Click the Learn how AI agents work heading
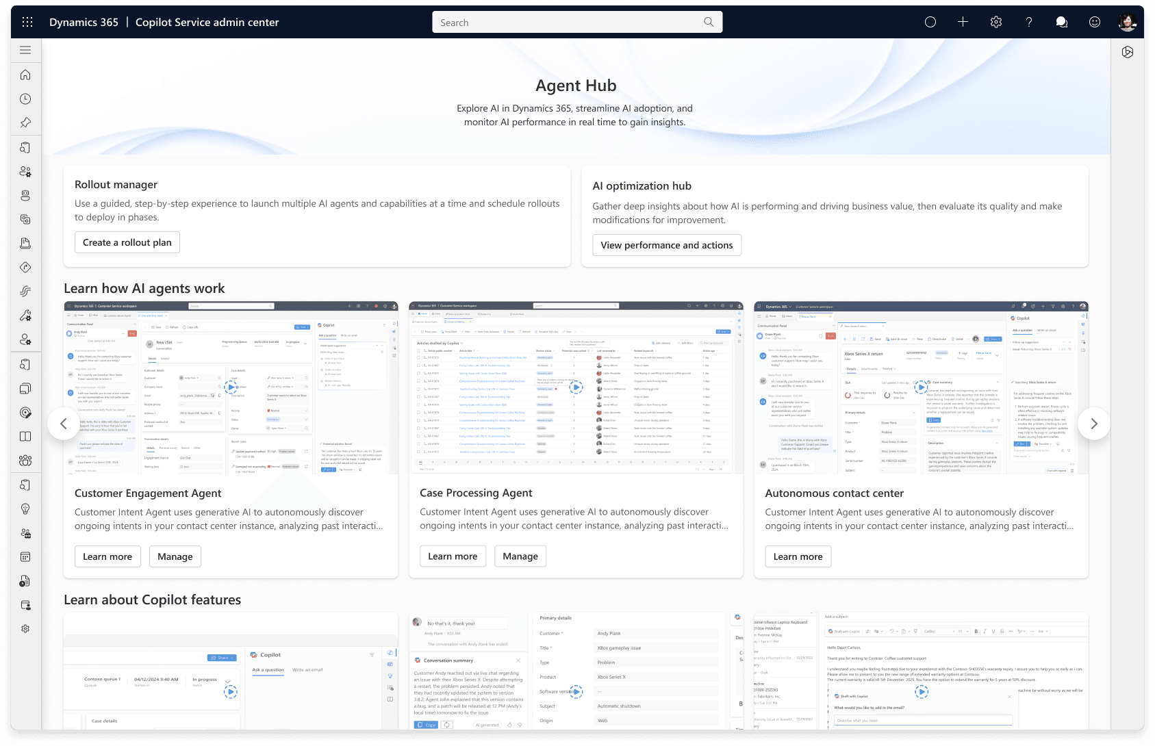This screenshot has width=1155, height=746. coord(144,289)
